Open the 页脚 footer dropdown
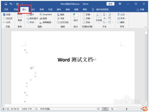149x112 pixels. [87, 19]
